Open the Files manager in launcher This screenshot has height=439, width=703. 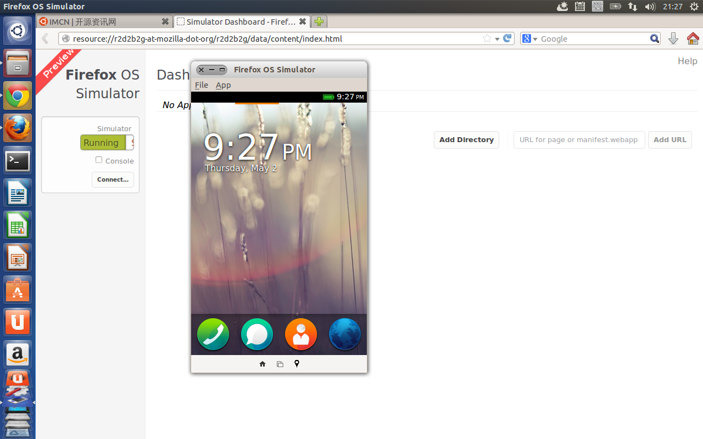pos(18,63)
